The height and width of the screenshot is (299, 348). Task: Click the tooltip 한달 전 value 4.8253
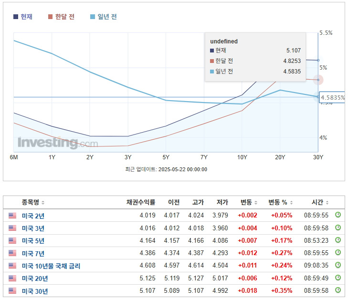292,61
